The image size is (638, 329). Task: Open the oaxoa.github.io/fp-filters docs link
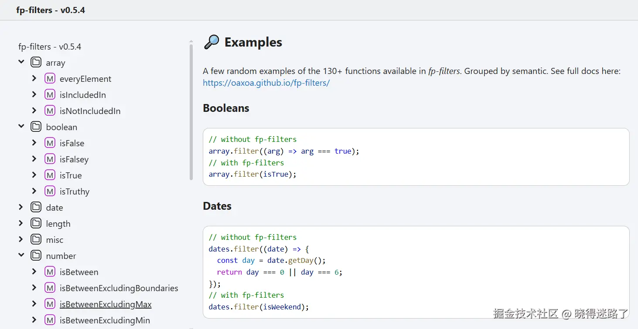pyautogui.click(x=266, y=83)
